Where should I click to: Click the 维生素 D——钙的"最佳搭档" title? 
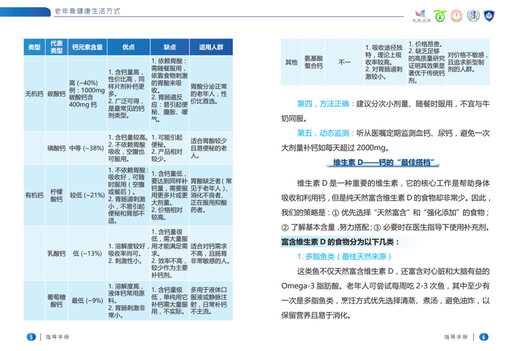tap(384, 162)
